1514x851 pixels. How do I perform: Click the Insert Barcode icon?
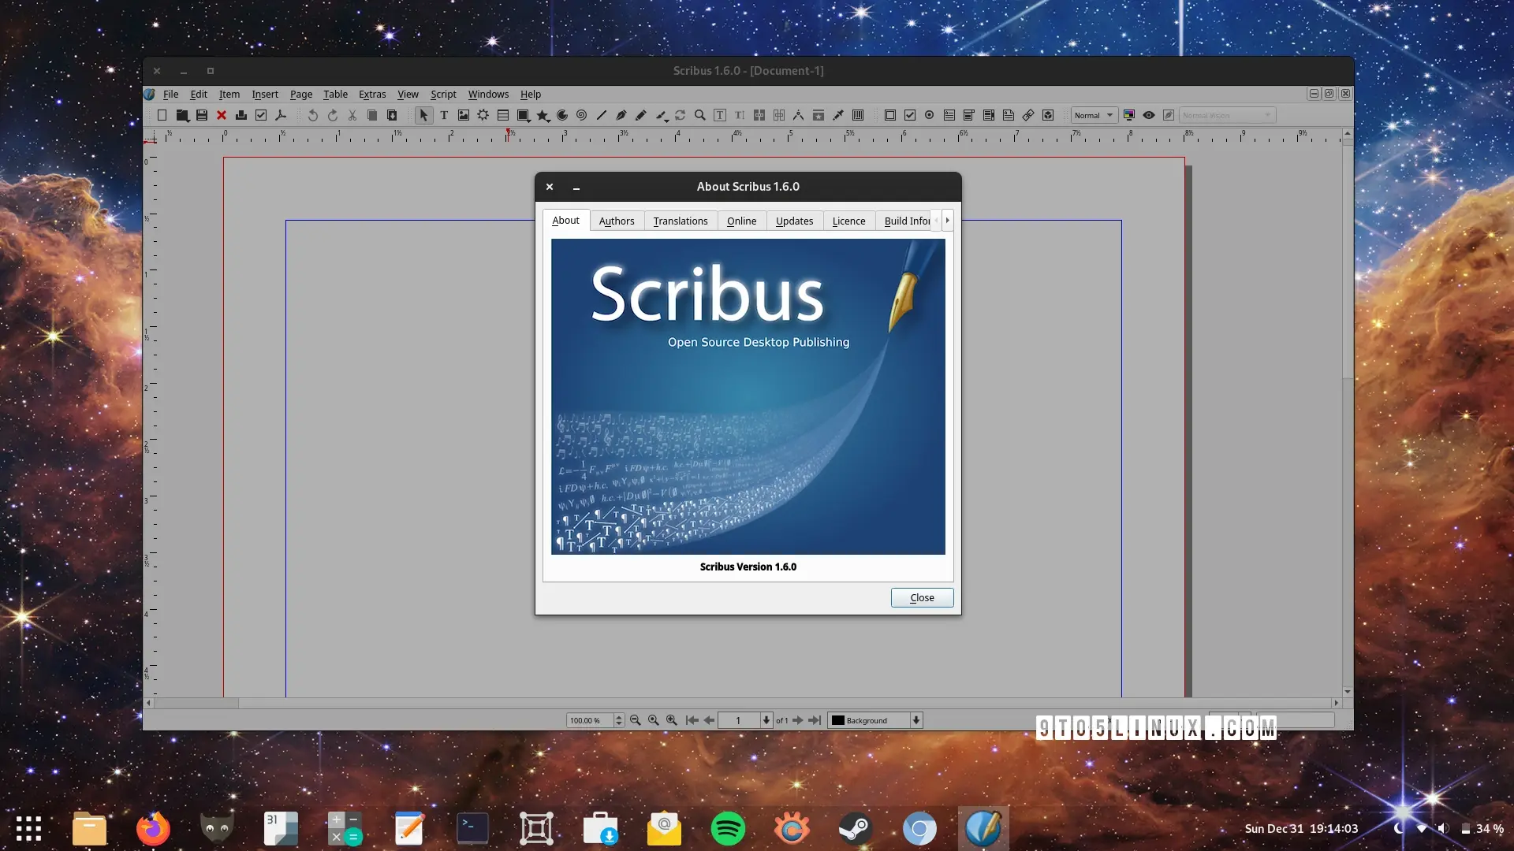pos(858,115)
